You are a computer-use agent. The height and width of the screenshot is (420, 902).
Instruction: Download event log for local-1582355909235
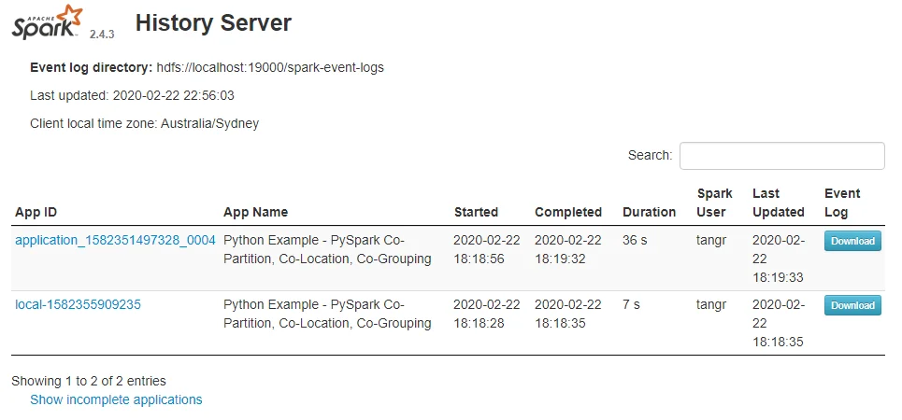tap(852, 305)
